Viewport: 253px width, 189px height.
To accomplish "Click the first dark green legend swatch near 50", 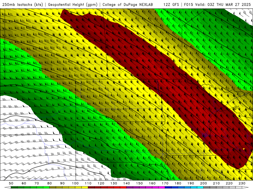I will 14,187.
